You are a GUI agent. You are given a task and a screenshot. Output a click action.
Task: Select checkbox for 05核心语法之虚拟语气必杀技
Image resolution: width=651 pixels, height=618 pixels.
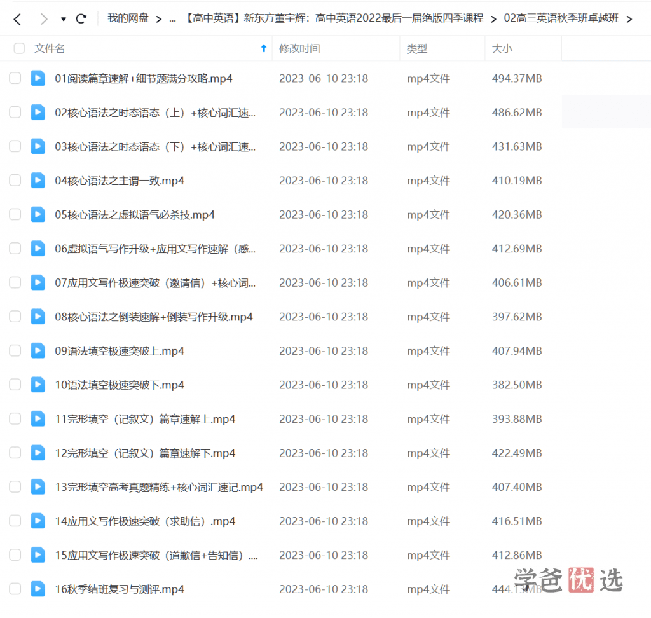15,214
